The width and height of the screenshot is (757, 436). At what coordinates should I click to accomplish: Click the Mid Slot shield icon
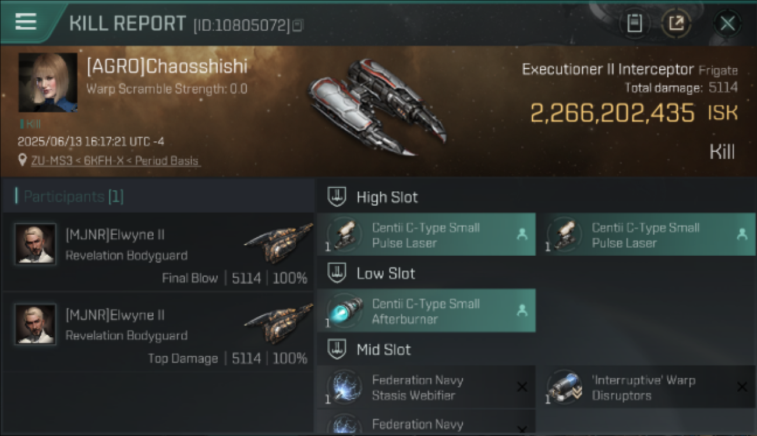click(x=337, y=349)
